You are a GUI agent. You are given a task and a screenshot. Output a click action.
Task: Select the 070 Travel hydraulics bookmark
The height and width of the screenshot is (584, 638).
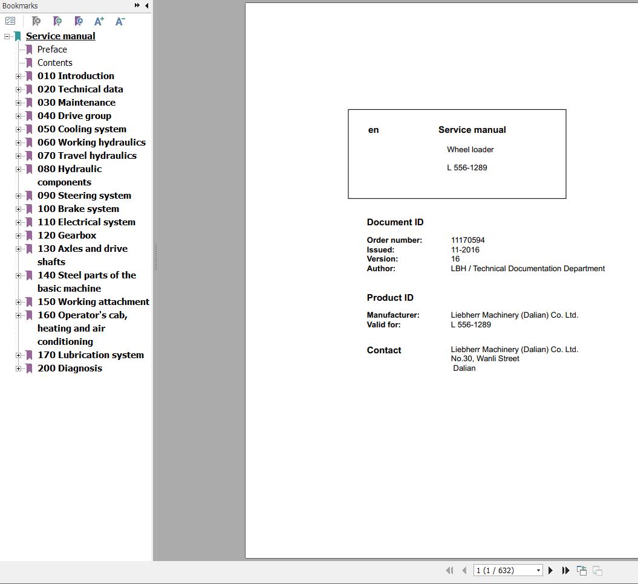(87, 156)
